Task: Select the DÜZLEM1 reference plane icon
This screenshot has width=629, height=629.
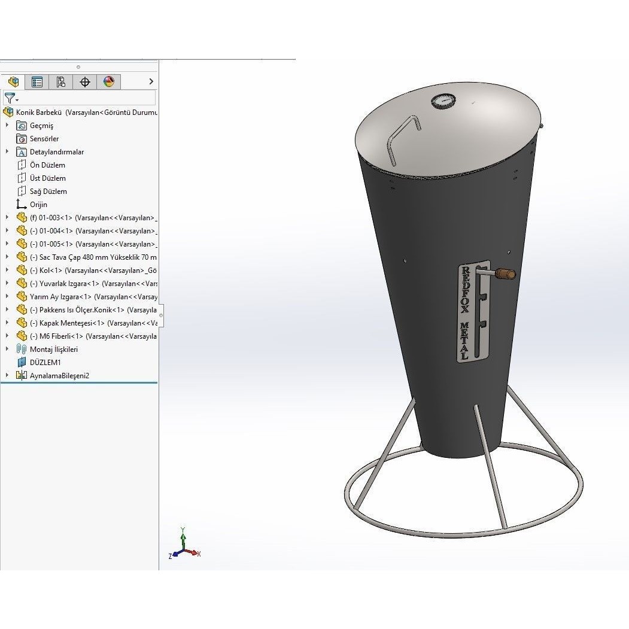Action: tap(22, 363)
